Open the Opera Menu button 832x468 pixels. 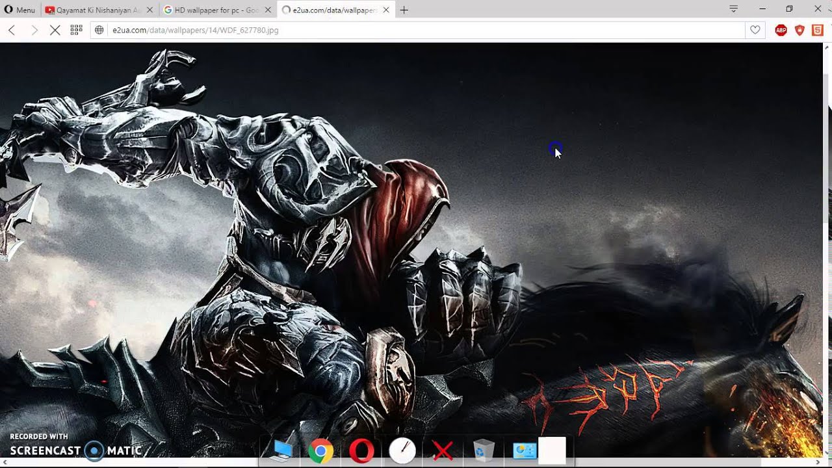pos(19,10)
